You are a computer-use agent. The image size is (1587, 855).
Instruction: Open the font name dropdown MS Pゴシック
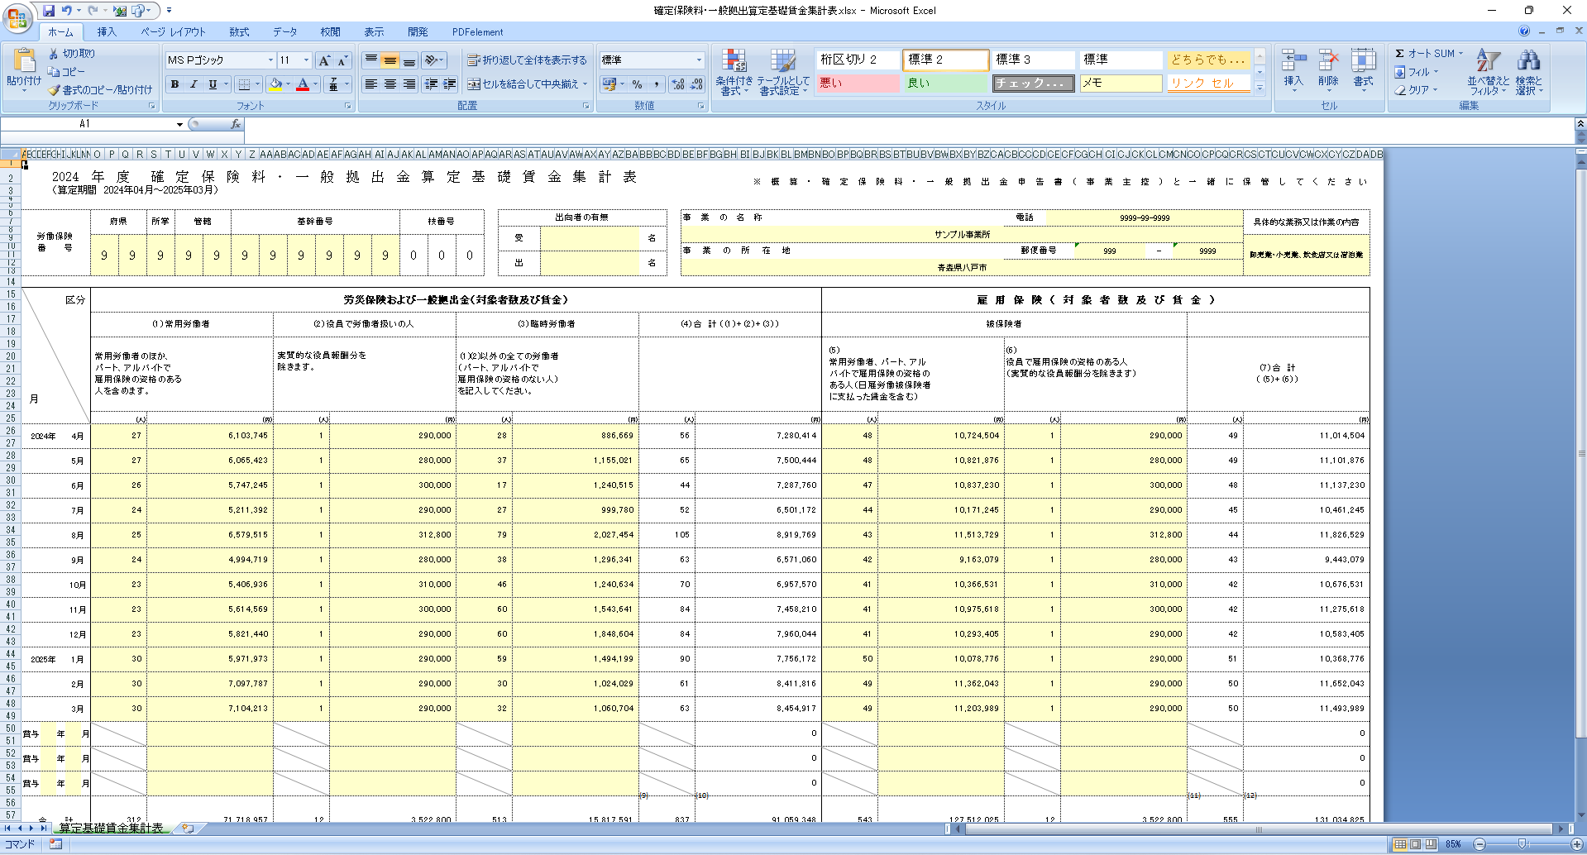pyautogui.click(x=270, y=60)
